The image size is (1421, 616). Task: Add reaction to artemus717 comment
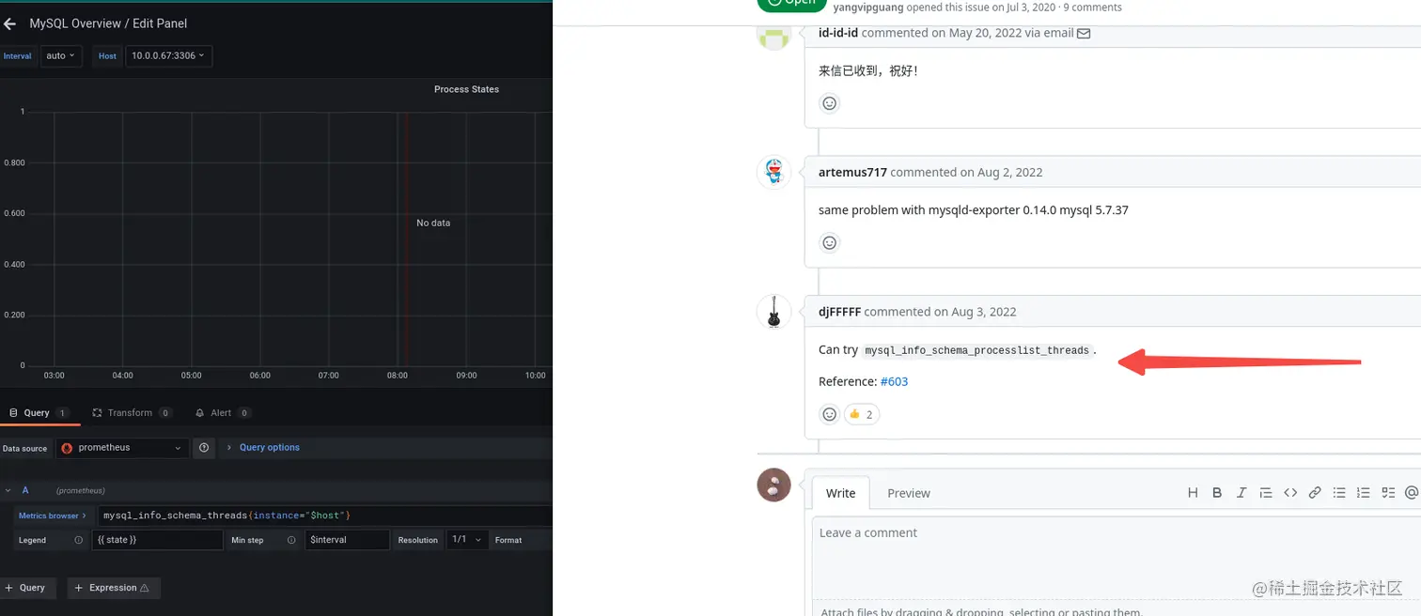coord(829,242)
